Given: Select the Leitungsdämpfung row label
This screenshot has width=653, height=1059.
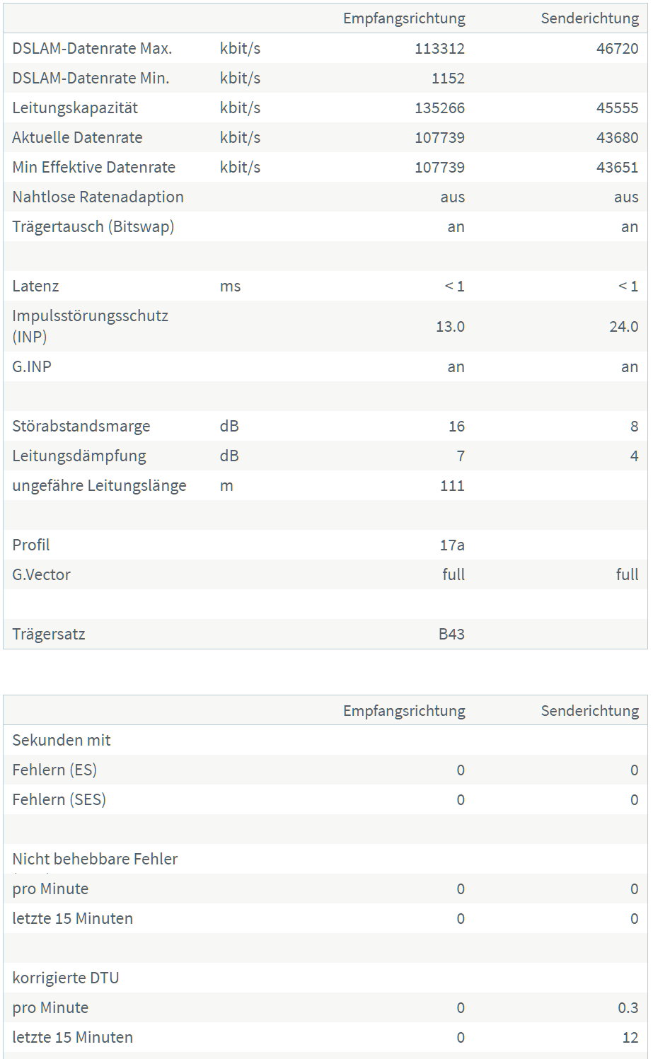Looking at the screenshot, I should click(79, 456).
